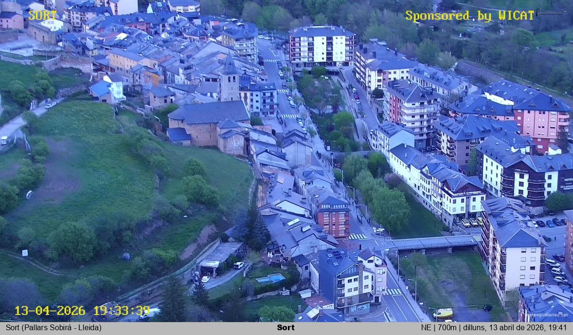573x335 pixels.
Task: Click the blue swimming pool
Action: pos(270,278)
